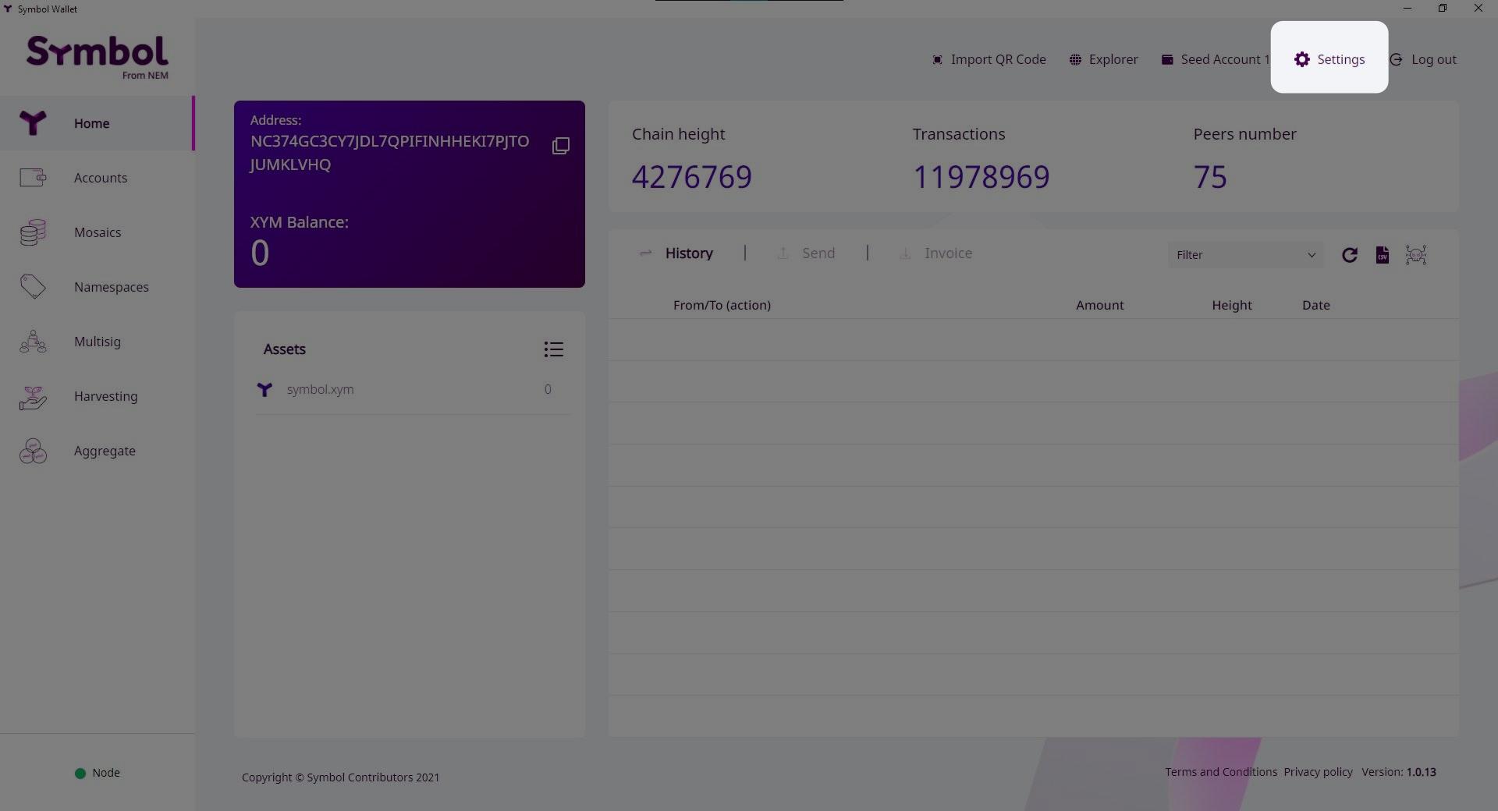
Task: Minimize the Symbol Wallet window
Action: [x=1407, y=9]
